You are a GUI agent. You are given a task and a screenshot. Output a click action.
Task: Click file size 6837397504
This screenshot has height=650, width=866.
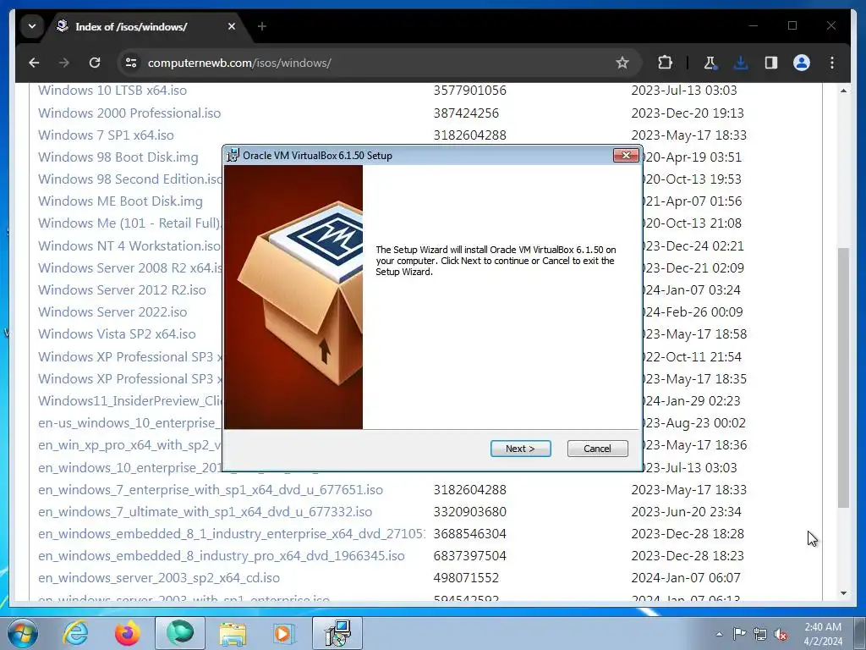pyautogui.click(x=469, y=556)
